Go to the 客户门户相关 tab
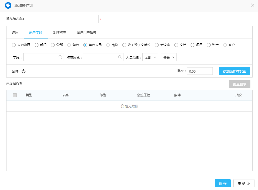Screen dimensions: 258x190 [x=87, y=33]
